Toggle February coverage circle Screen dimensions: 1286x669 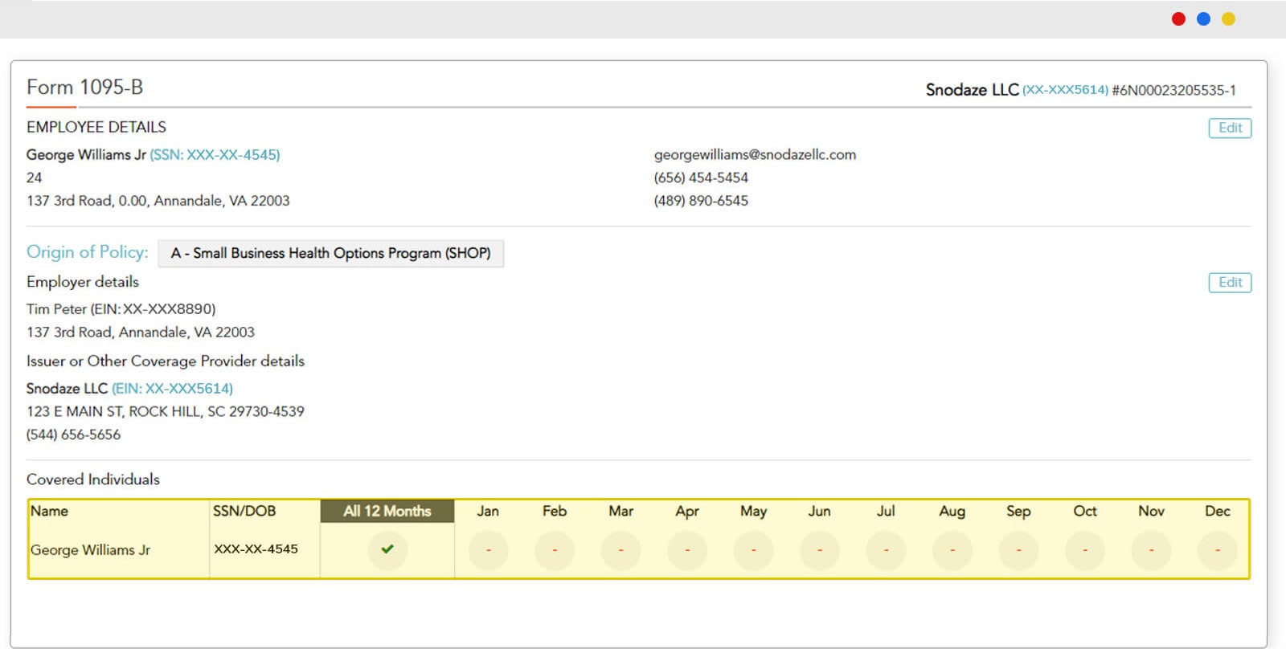click(555, 551)
